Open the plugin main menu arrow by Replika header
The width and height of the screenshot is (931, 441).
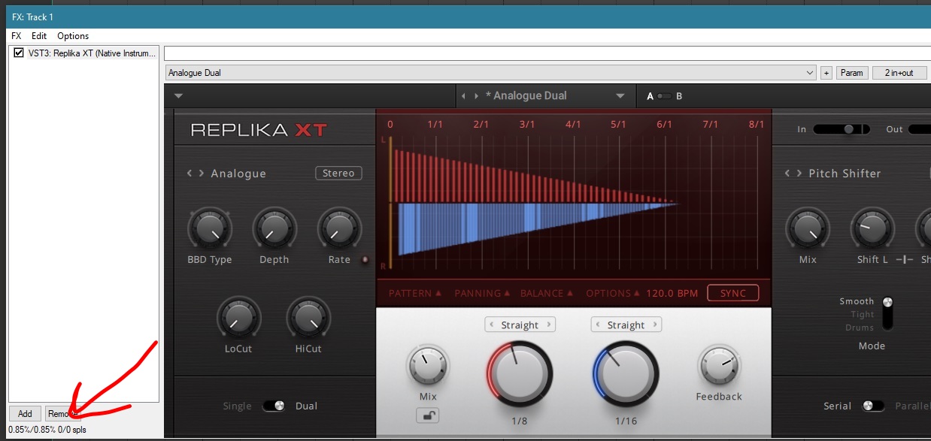[179, 96]
